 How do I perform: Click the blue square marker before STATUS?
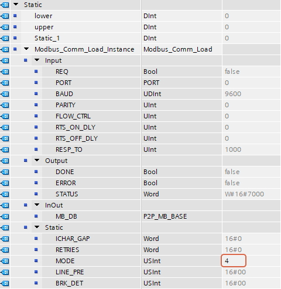(36, 194)
